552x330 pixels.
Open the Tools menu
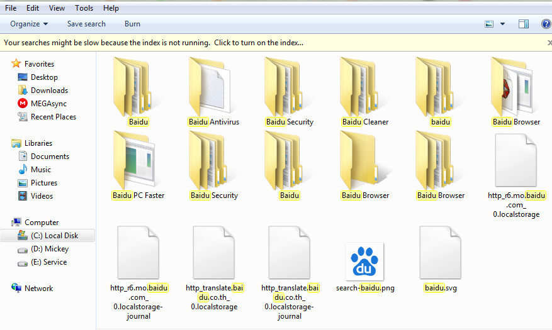(84, 8)
